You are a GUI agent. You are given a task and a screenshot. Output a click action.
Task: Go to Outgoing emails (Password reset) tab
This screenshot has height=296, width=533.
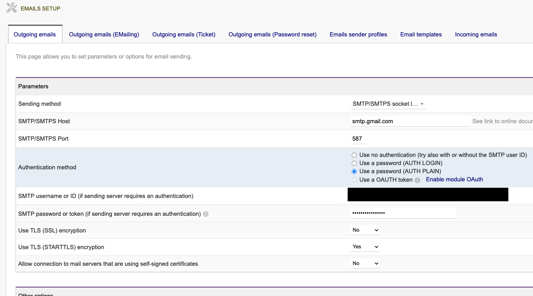273,34
